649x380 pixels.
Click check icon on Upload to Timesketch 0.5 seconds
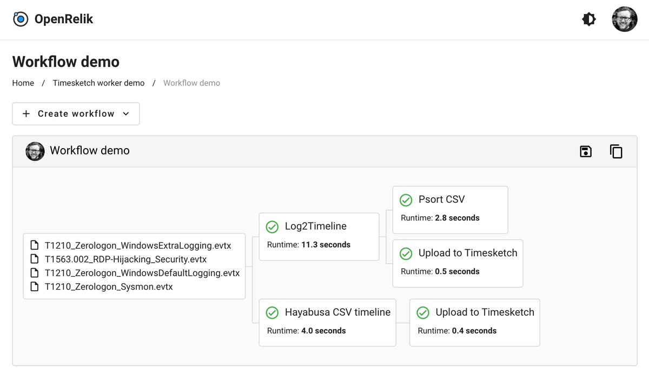tap(406, 254)
